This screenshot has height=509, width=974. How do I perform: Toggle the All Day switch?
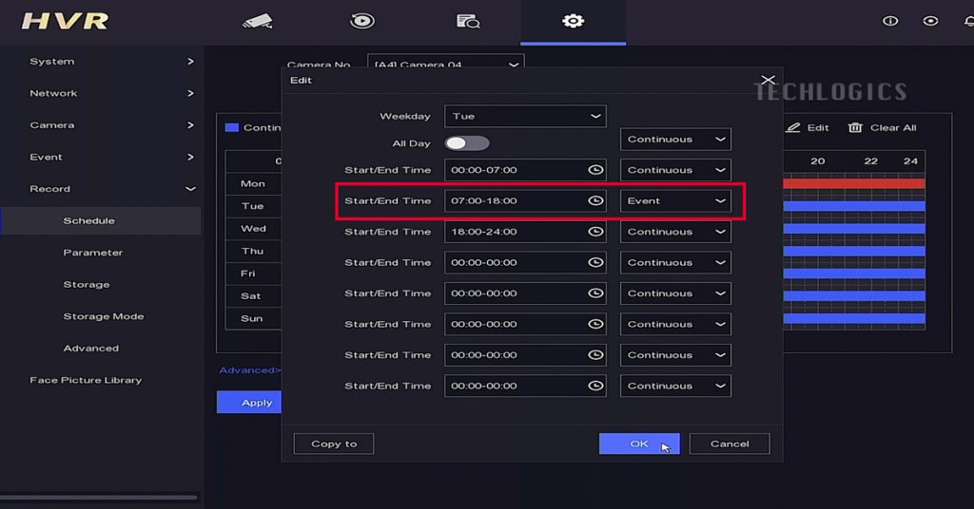pos(467,143)
